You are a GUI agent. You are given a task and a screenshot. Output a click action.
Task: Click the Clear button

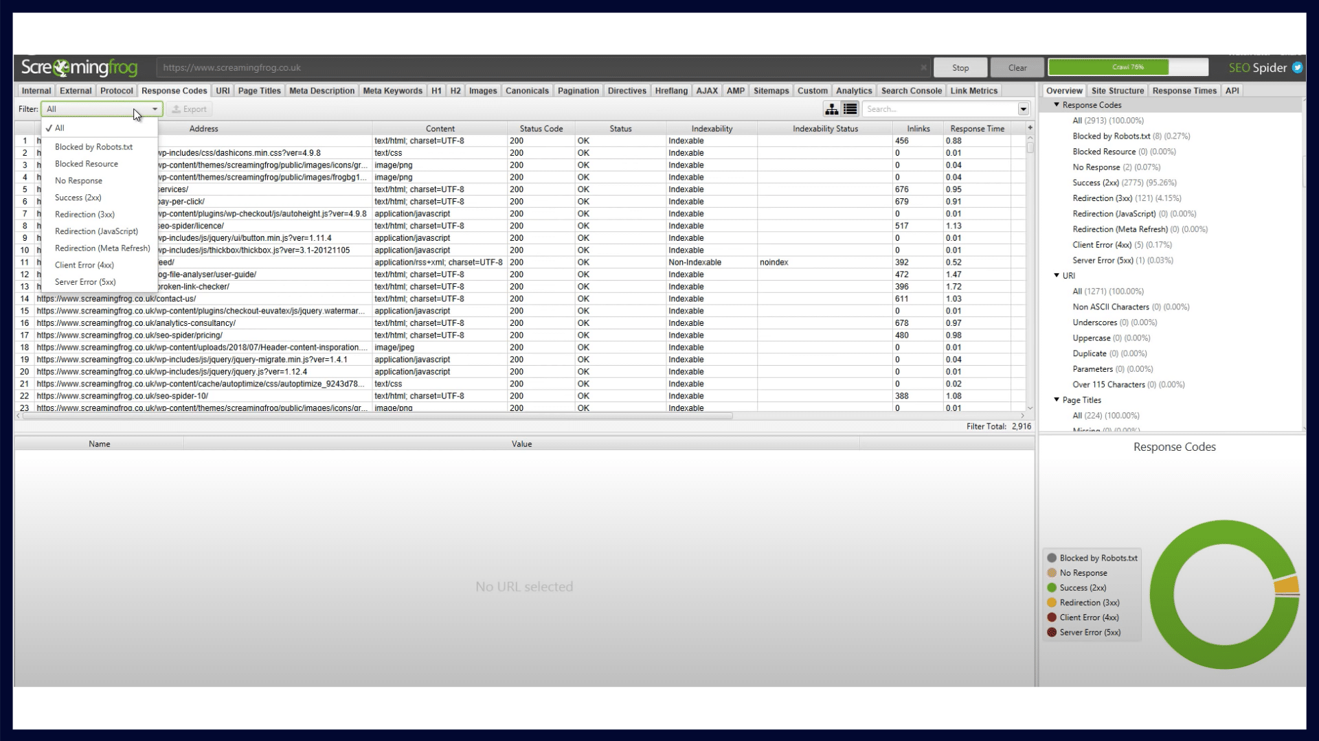click(x=1017, y=67)
